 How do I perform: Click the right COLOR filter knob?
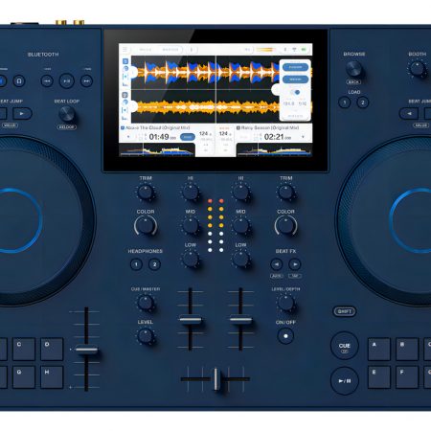pyautogui.click(x=285, y=226)
